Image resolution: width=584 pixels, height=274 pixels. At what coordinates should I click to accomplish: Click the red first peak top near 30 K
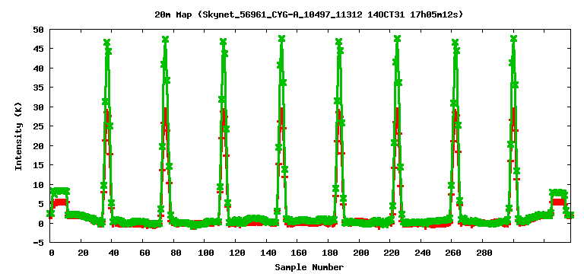(107, 110)
